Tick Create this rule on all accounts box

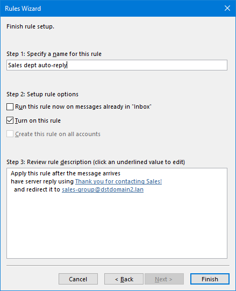10,134
